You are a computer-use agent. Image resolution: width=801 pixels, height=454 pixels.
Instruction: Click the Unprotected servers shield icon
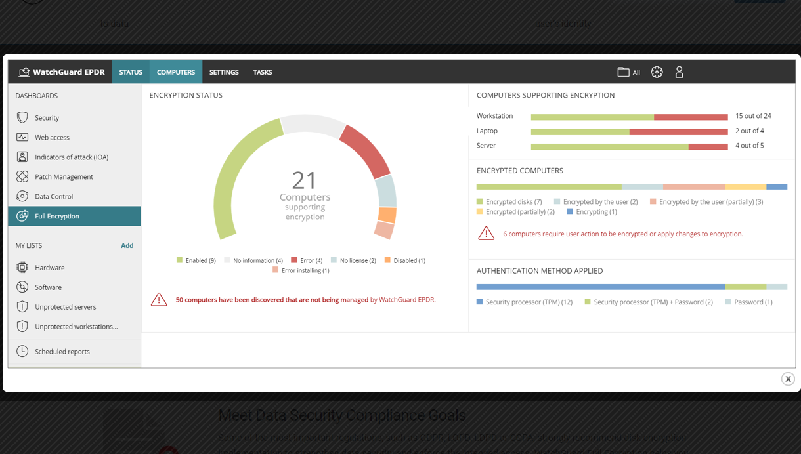click(22, 307)
